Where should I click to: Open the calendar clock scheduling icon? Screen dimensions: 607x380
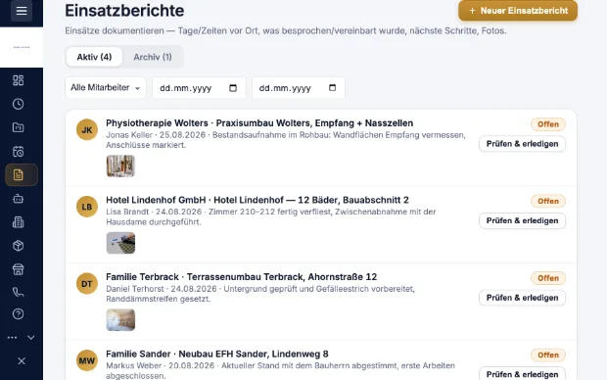(x=19, y=151)
